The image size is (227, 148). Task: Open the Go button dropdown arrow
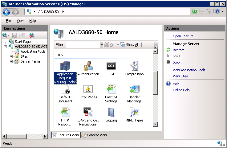point(118,45)
